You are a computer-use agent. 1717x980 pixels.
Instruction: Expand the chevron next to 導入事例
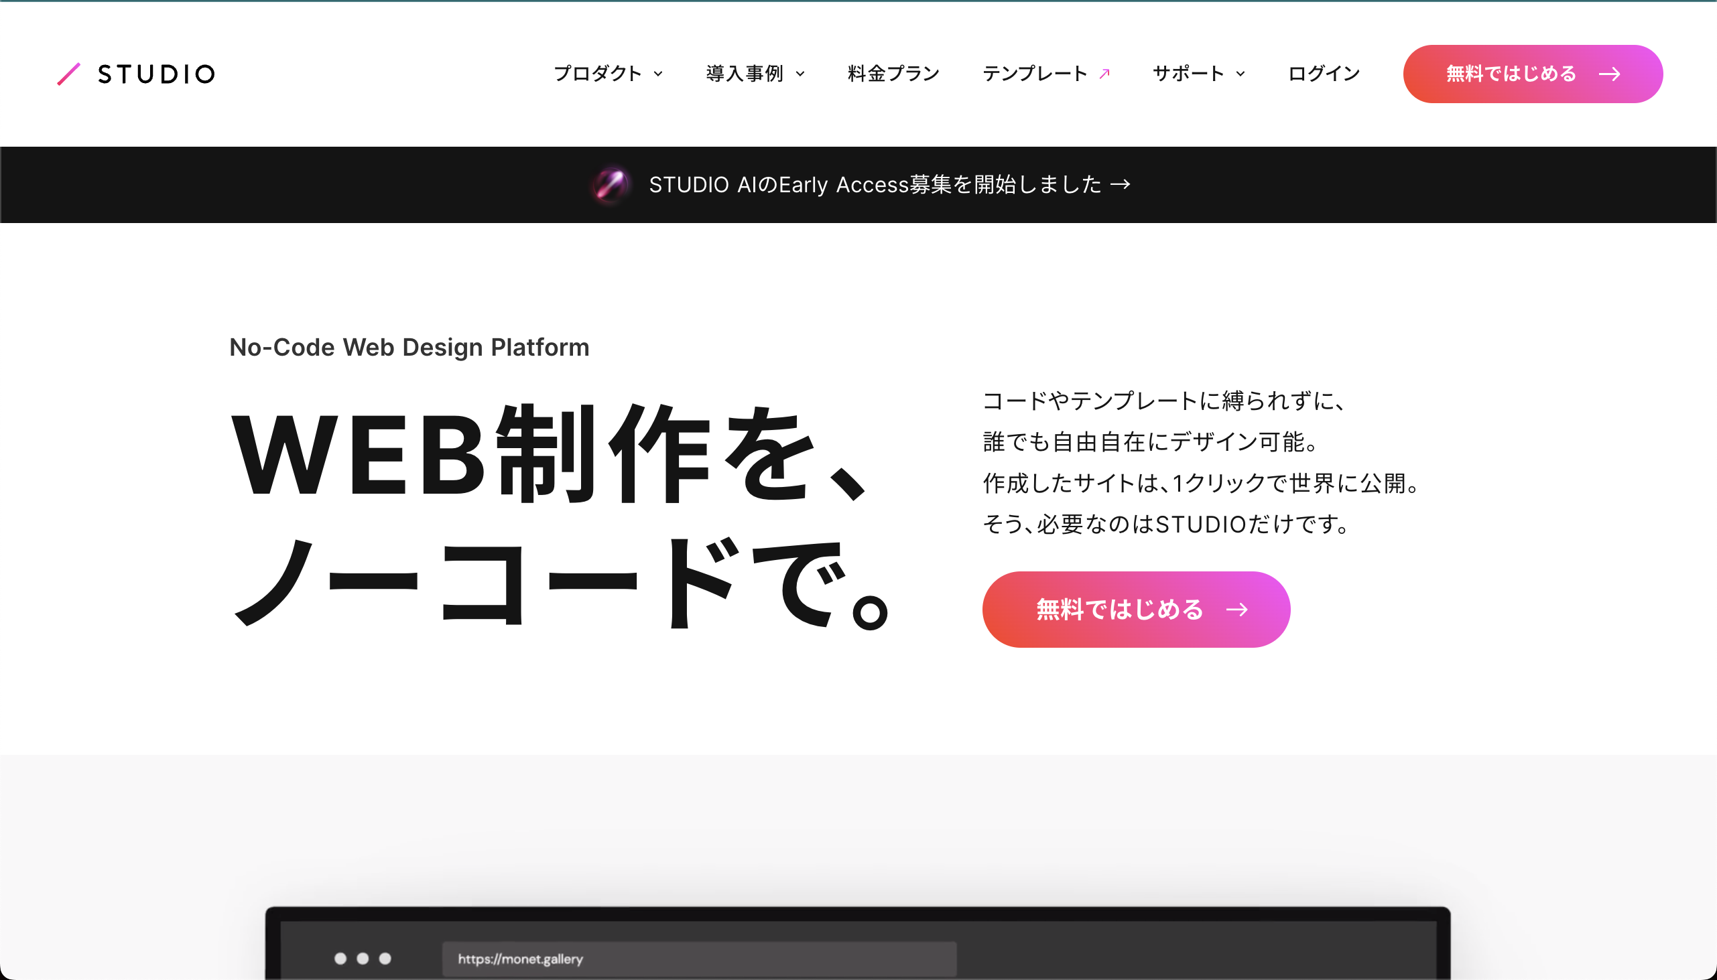pos(800,74)
